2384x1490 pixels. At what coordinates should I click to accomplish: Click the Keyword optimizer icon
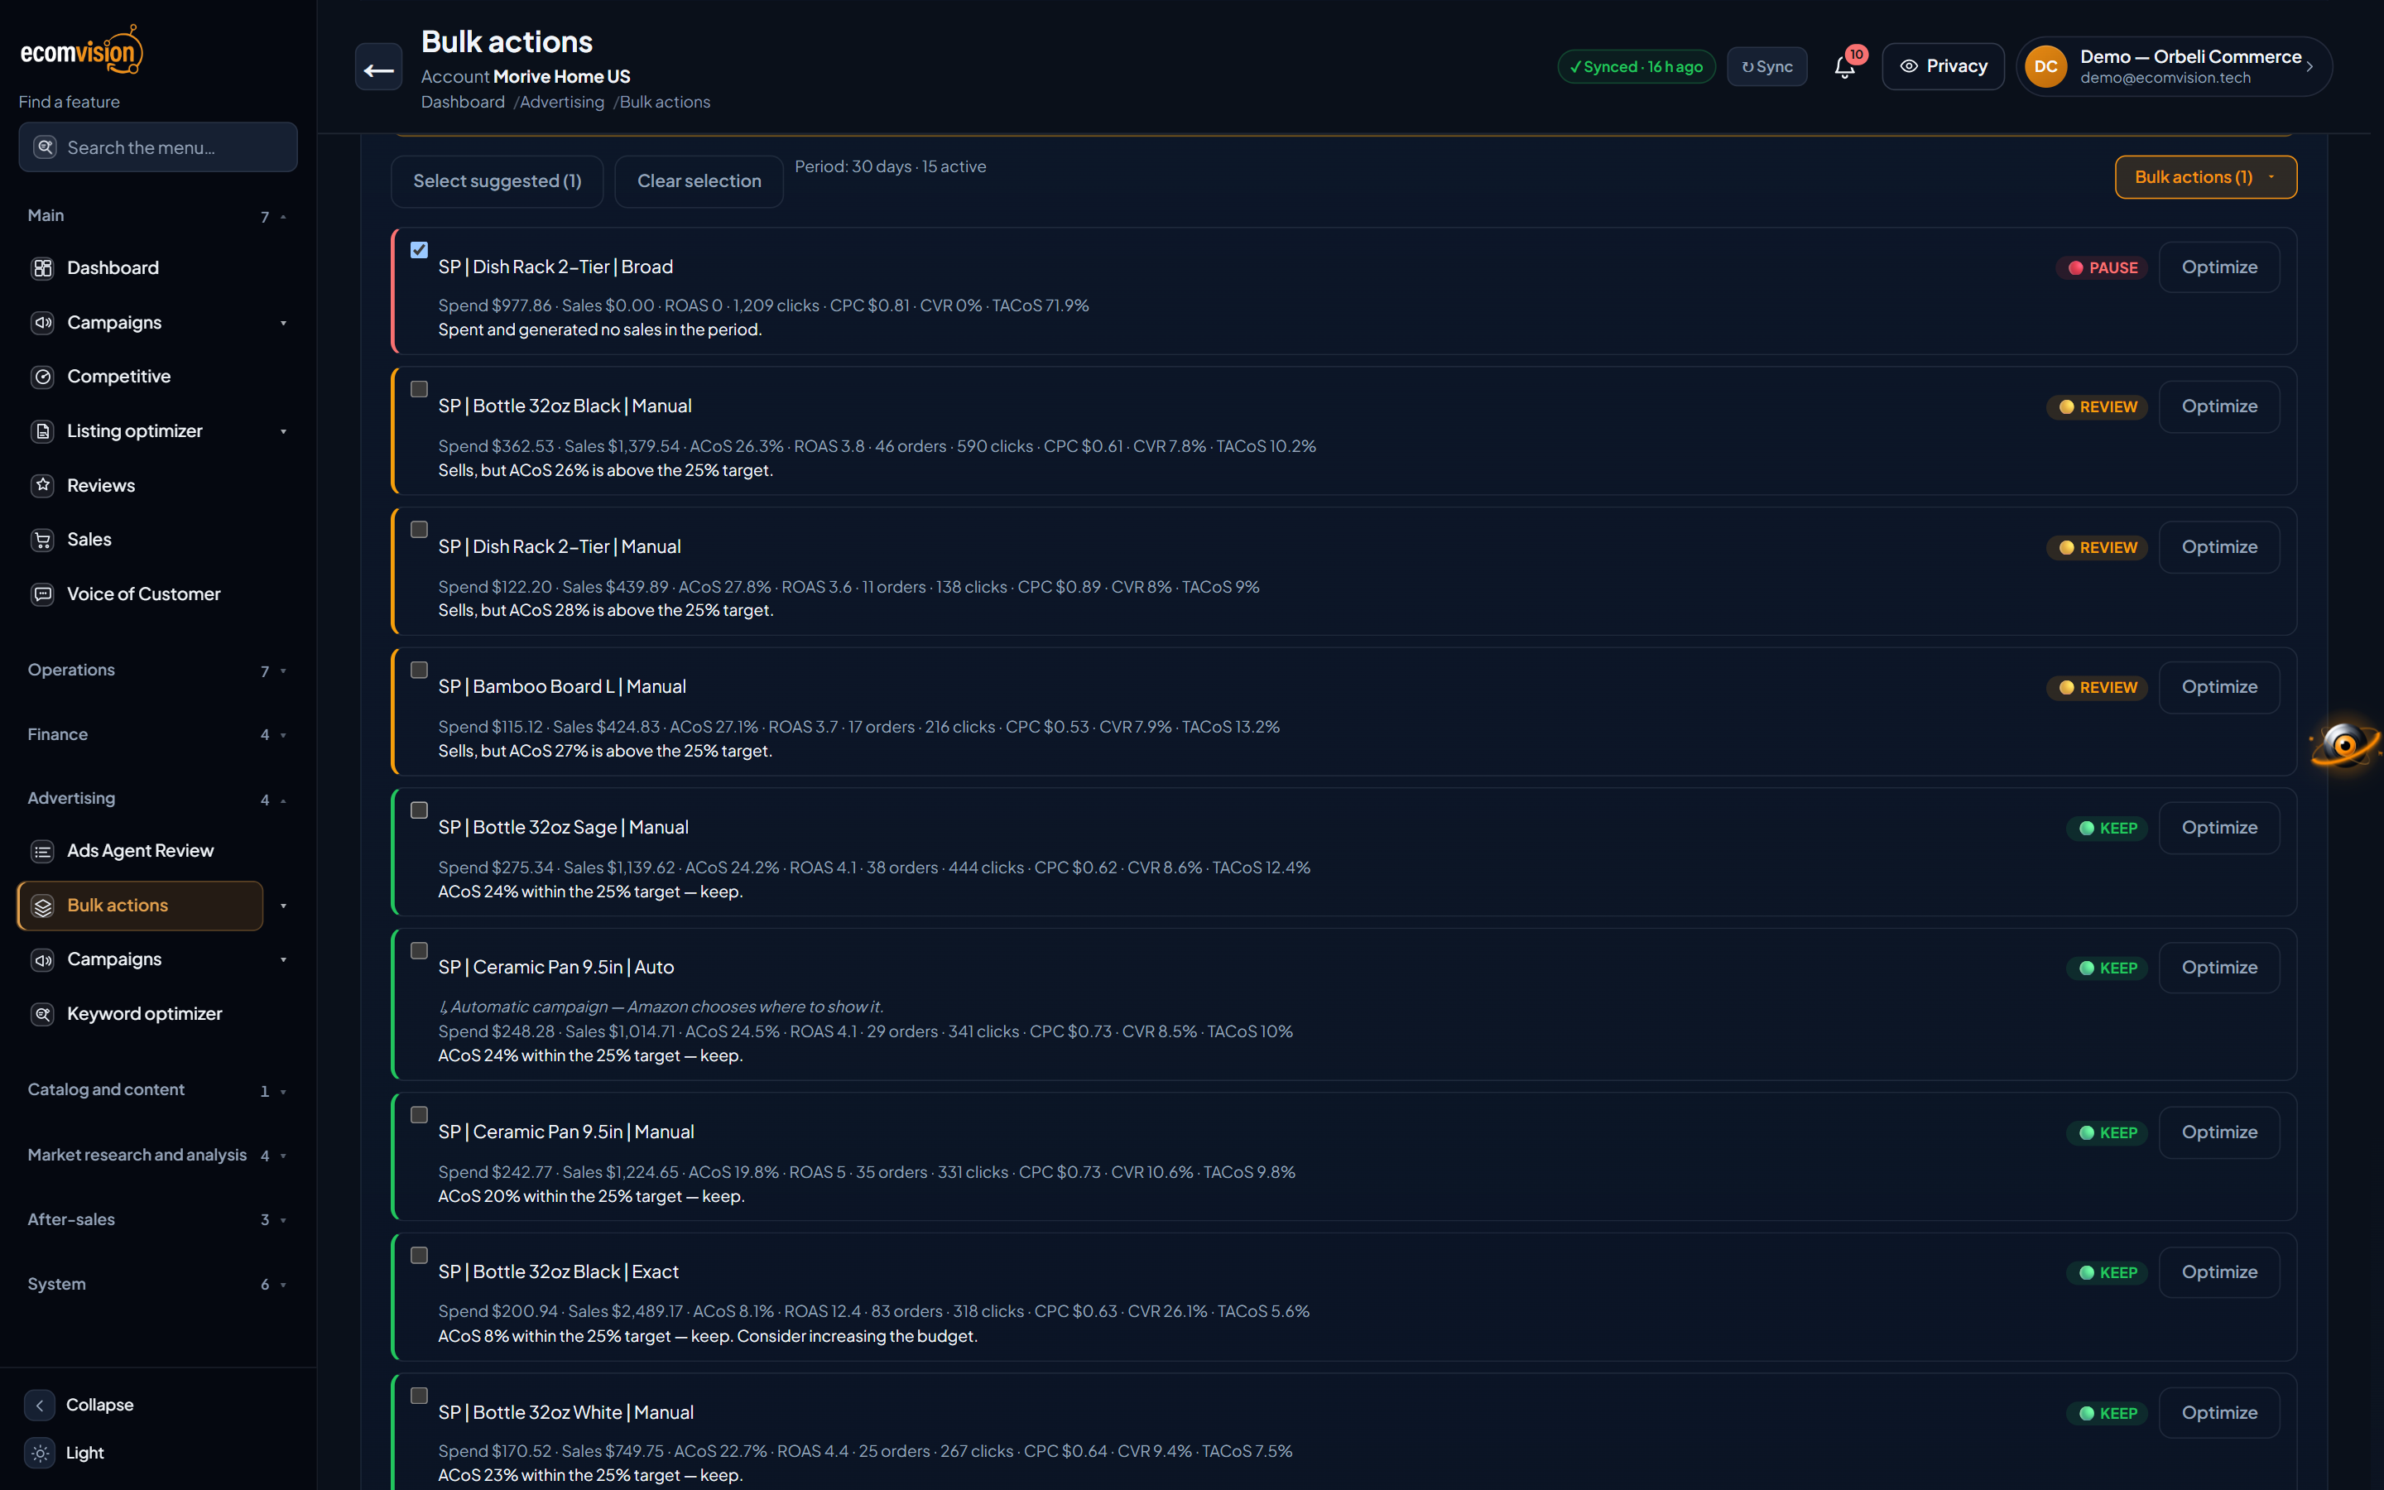tap(42, 1014)
